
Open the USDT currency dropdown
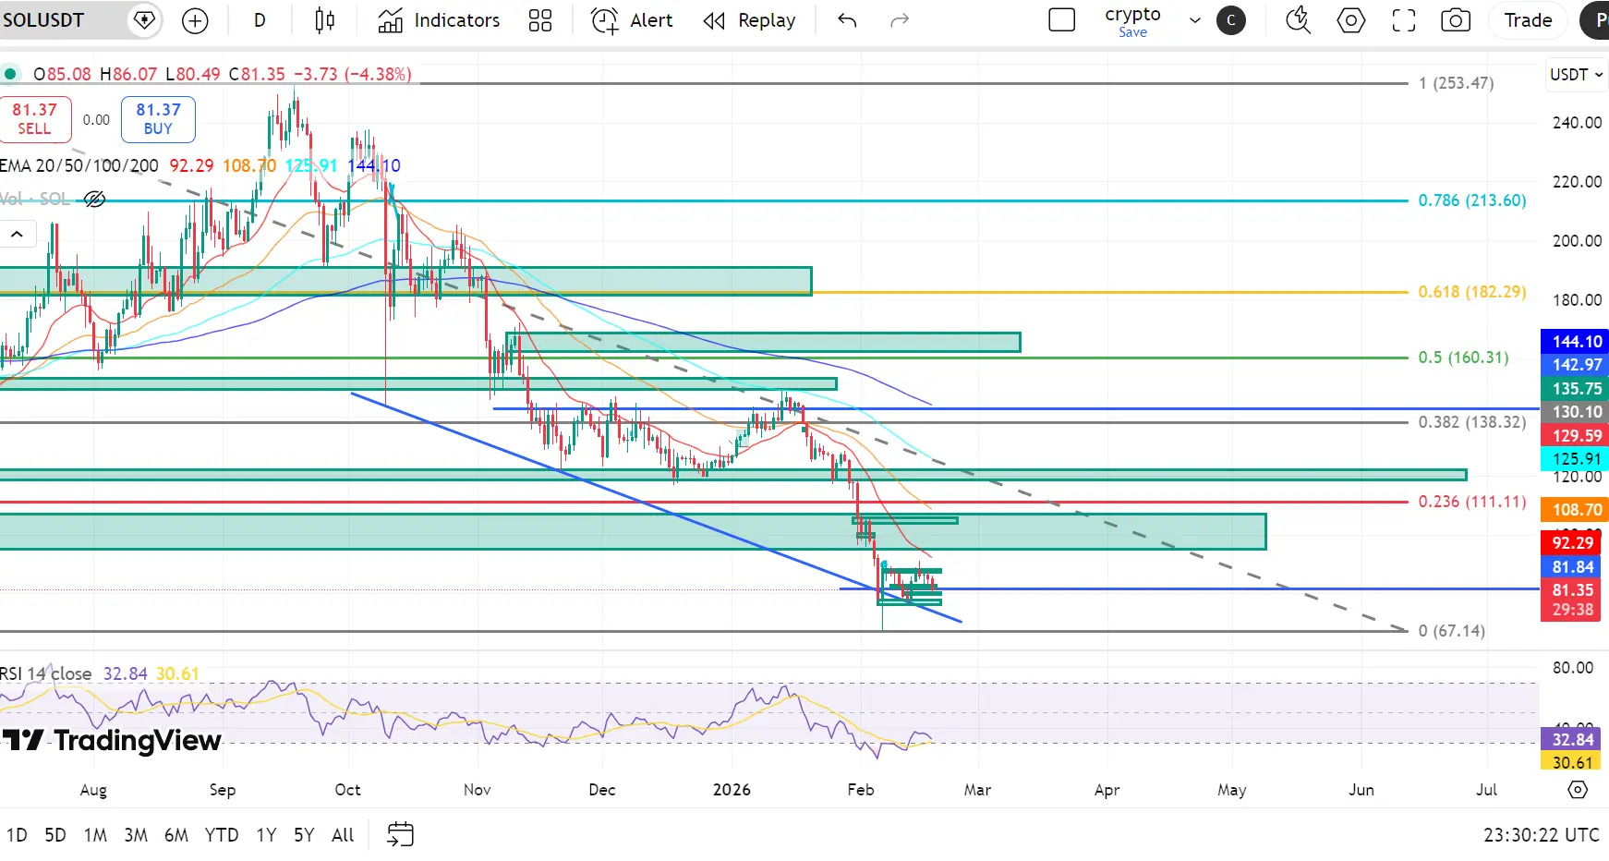tap(1576, 75)
